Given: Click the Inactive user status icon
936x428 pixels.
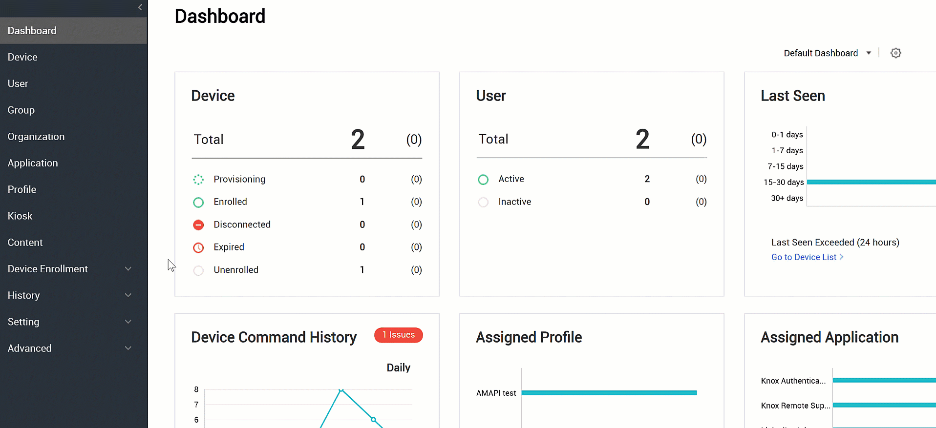Looking at the screenshot, I should 483,202.
